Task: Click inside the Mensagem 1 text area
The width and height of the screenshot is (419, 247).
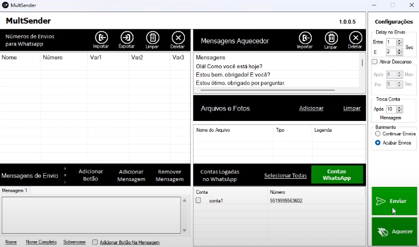Action: pos(91,215)
